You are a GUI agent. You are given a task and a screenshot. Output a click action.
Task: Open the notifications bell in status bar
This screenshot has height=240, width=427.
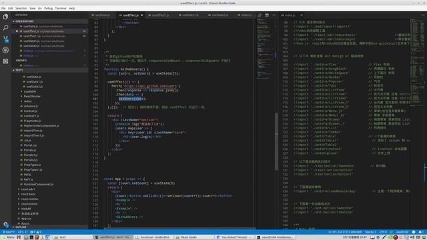[420, 232]
